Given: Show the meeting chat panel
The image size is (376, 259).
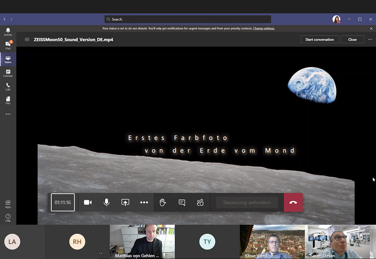Looking at the screenshot, I should (182, 202).
